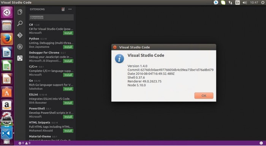Focus the extensions search box with @popular
Screen dimensions: 266x146
click(51, 17)
